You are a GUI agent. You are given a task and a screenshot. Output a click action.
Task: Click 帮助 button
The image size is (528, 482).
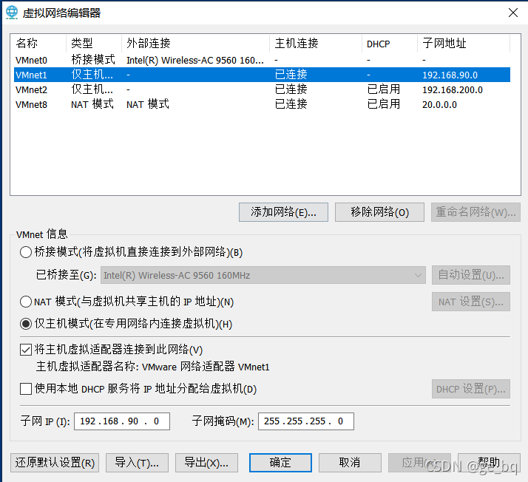point(489,463)
